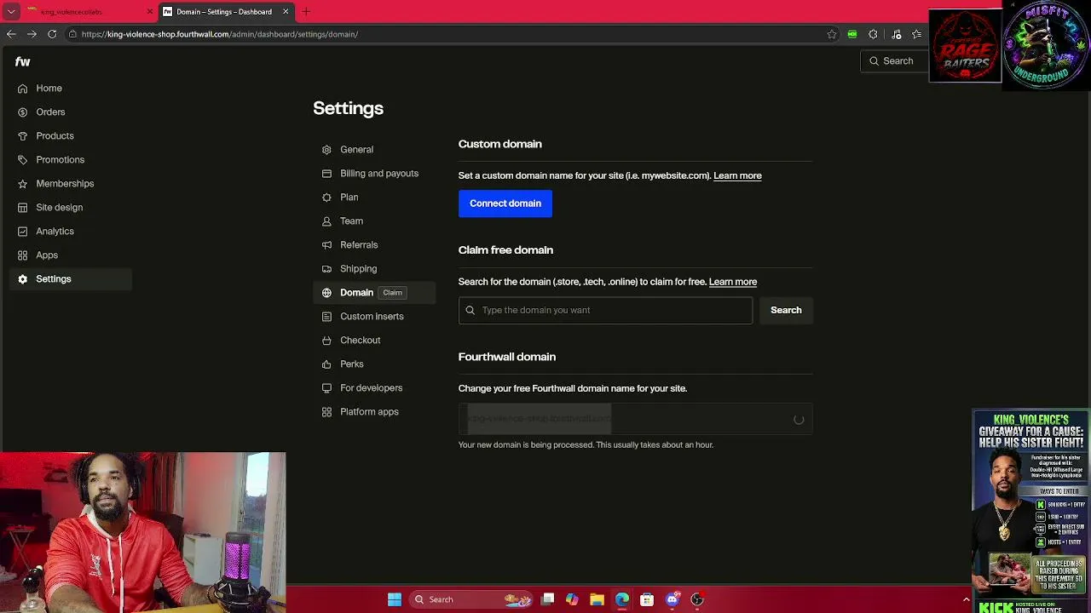Open the Memberships star icon
Viewport: 1091px width, 613px height.
pos(22,184)
